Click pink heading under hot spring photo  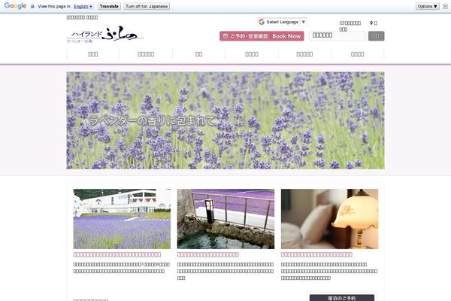tap(208, 254)
